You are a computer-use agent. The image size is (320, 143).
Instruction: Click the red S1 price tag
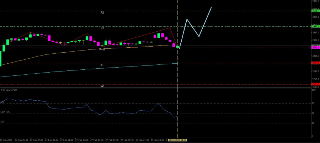pos(315,63)
